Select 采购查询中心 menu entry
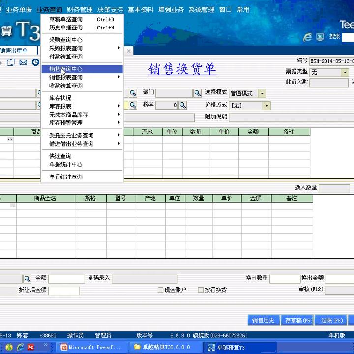This screenshot has height=354, width=354. tap(82, 40)
